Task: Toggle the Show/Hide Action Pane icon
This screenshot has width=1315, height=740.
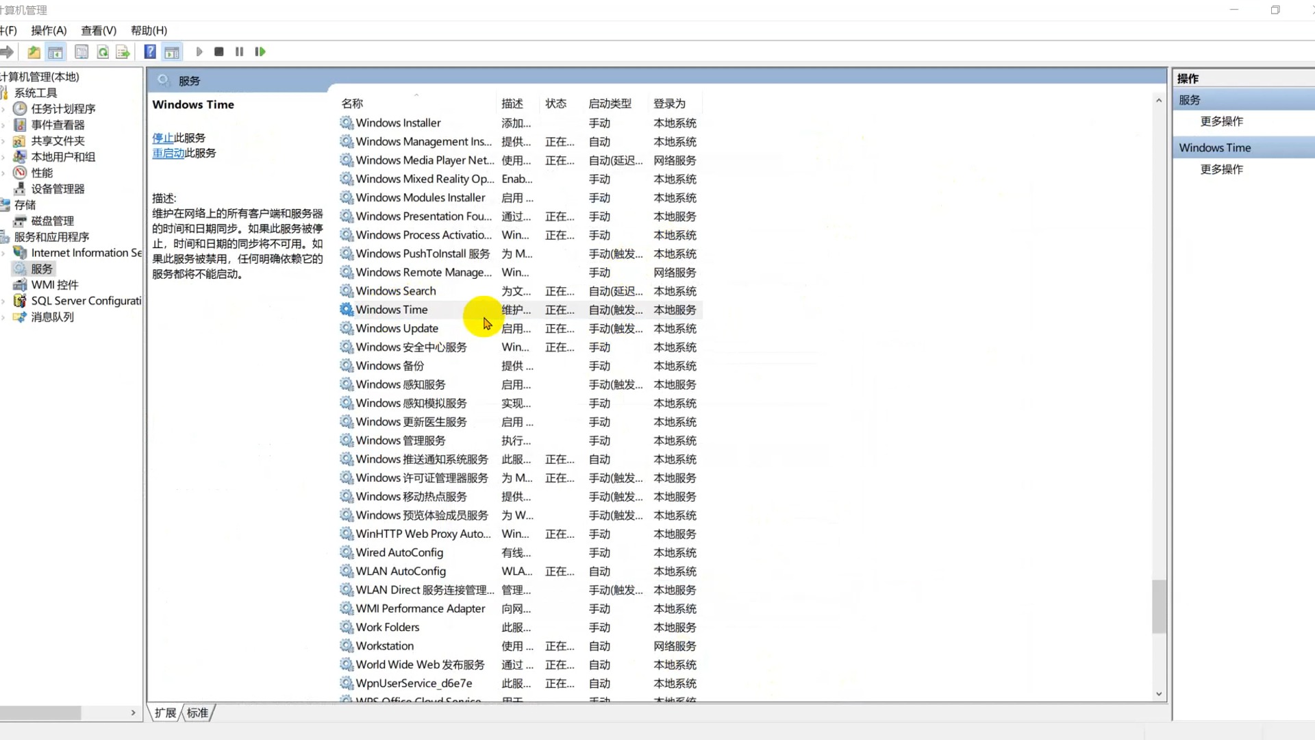Action: (172, 52)
